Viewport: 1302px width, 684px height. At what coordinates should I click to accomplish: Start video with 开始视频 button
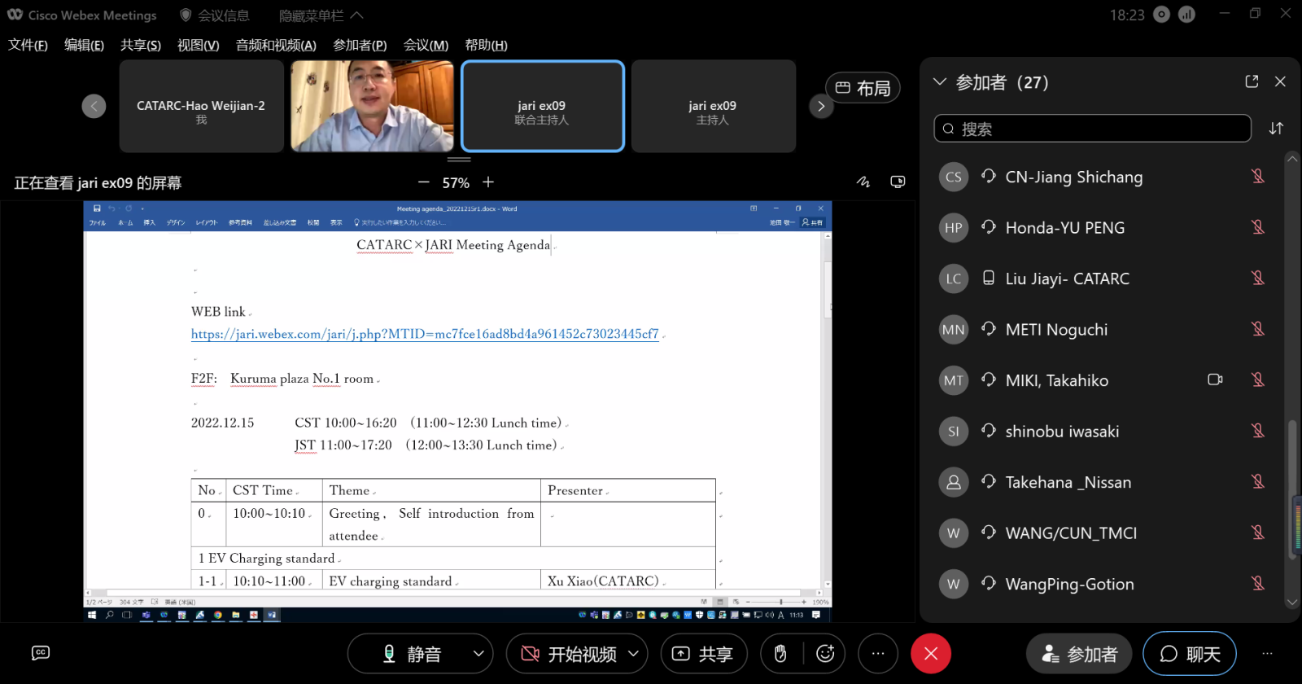click(569, 654)
